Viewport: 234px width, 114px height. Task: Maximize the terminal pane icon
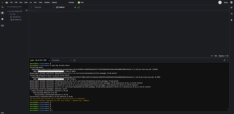click(224, 60)
